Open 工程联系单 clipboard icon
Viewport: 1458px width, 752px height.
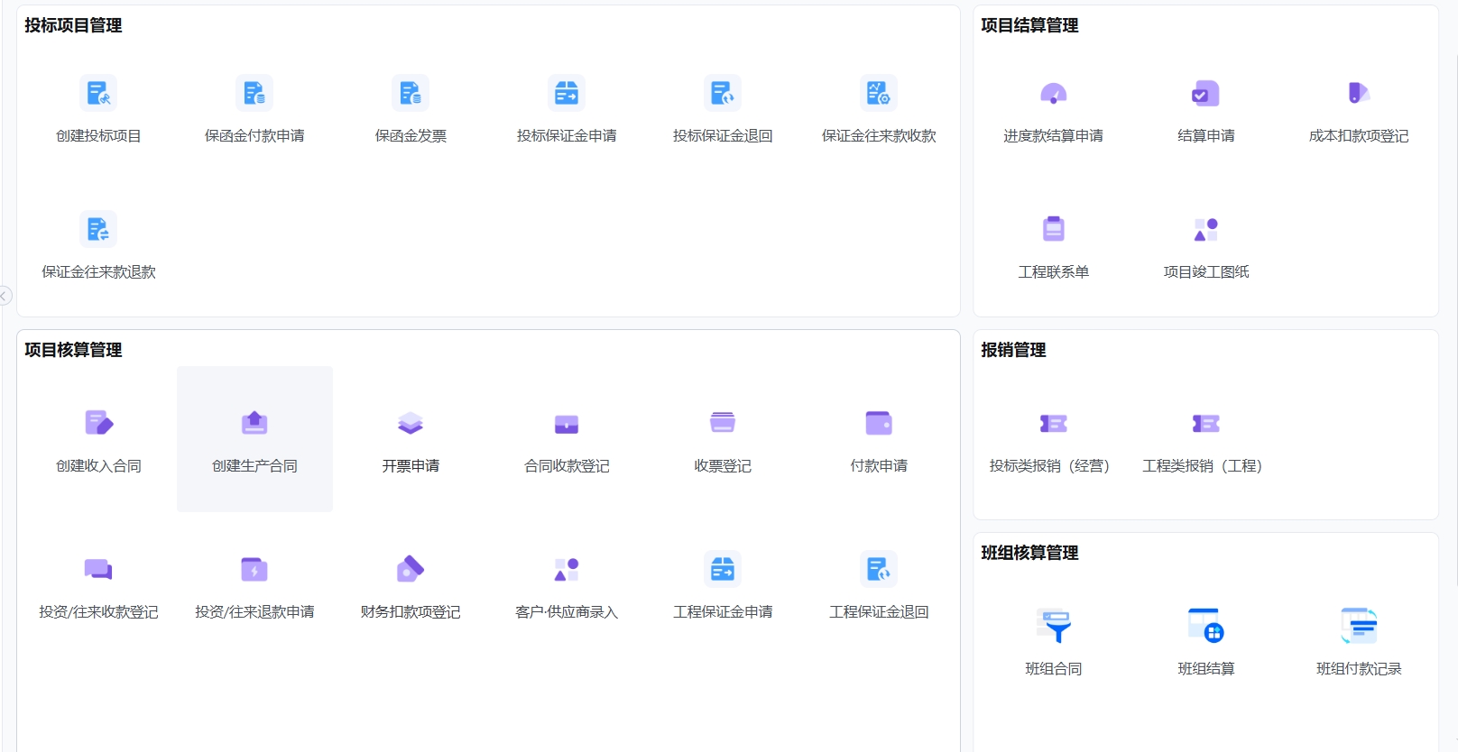[1053, 229]
